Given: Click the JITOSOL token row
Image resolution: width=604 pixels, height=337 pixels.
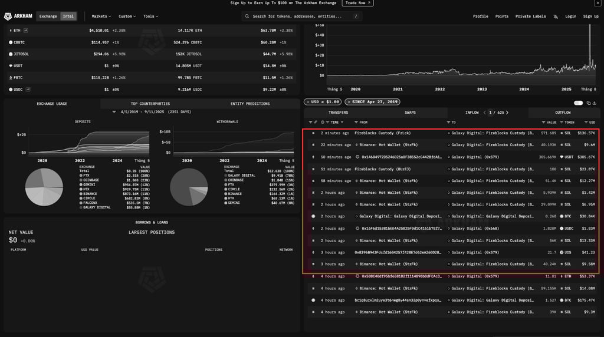Looking at the screenshot, I should point(152,54).
